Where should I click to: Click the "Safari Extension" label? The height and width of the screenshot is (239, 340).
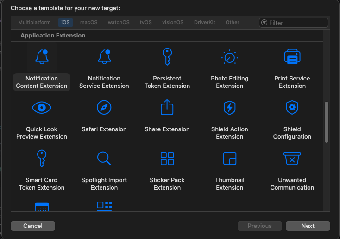(x=104, y=129)
